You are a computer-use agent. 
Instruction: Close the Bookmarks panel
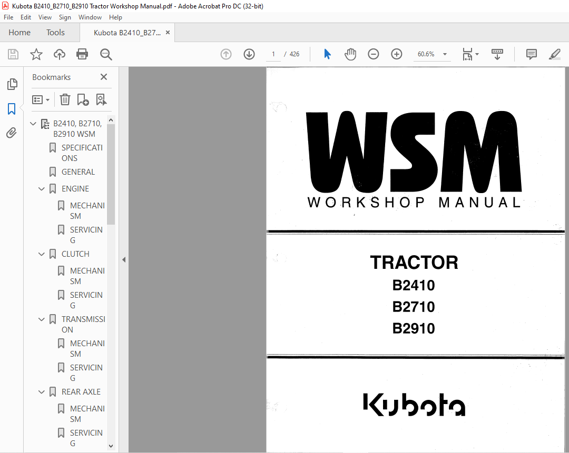104,77
